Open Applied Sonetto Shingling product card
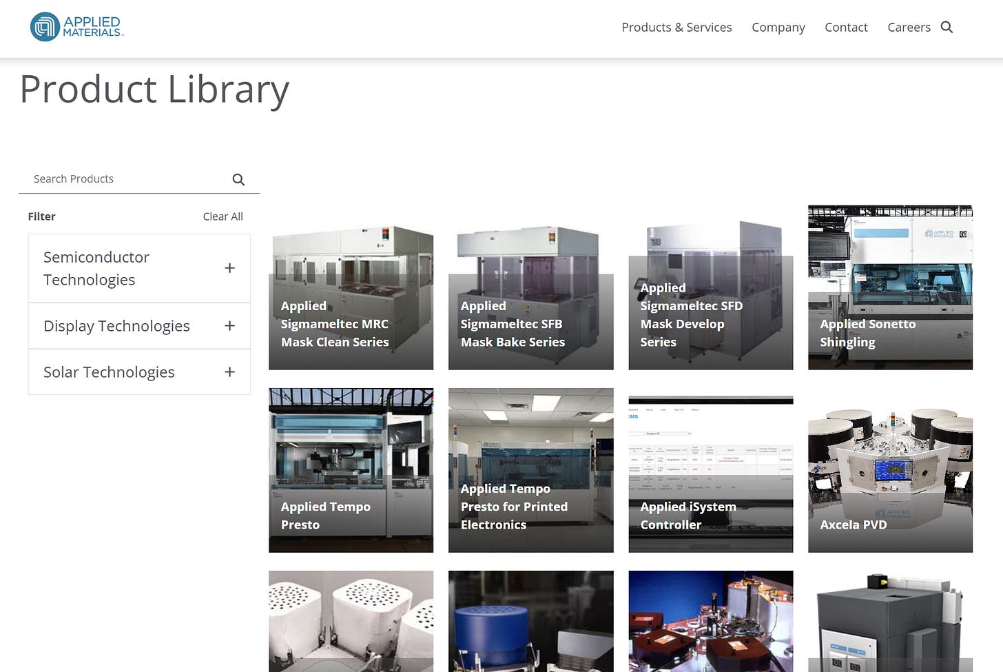This screenshot has width=1003, height=672. point(891,287)
